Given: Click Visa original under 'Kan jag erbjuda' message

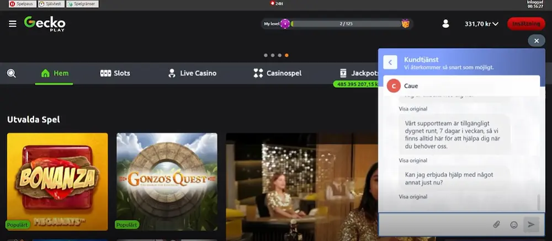Looking at the screenshot, I should 413,197.
